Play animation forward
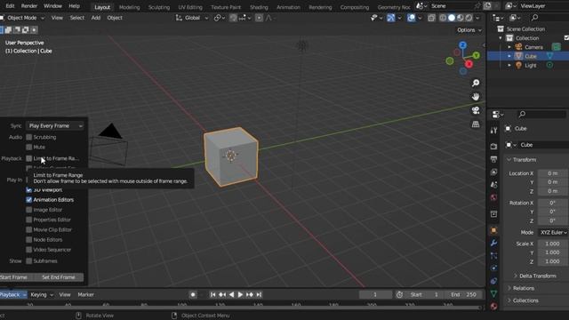569x320 pixels. point(240,294)
